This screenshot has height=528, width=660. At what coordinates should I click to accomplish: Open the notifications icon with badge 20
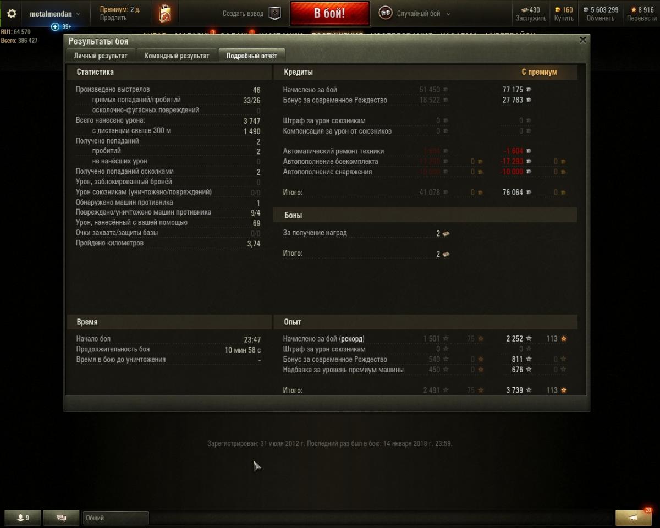click(x=634, y=517)
